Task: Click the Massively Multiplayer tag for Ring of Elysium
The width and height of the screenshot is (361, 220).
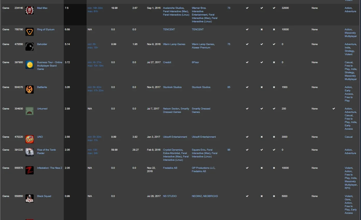Action: click(x=351, y=35)
